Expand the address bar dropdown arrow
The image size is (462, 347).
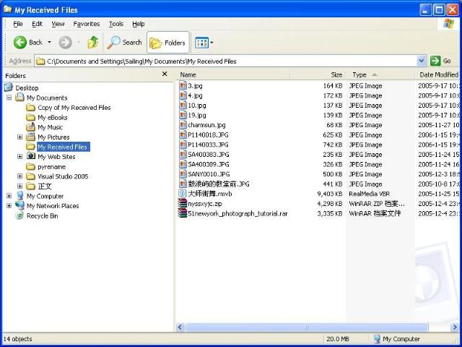422,61
